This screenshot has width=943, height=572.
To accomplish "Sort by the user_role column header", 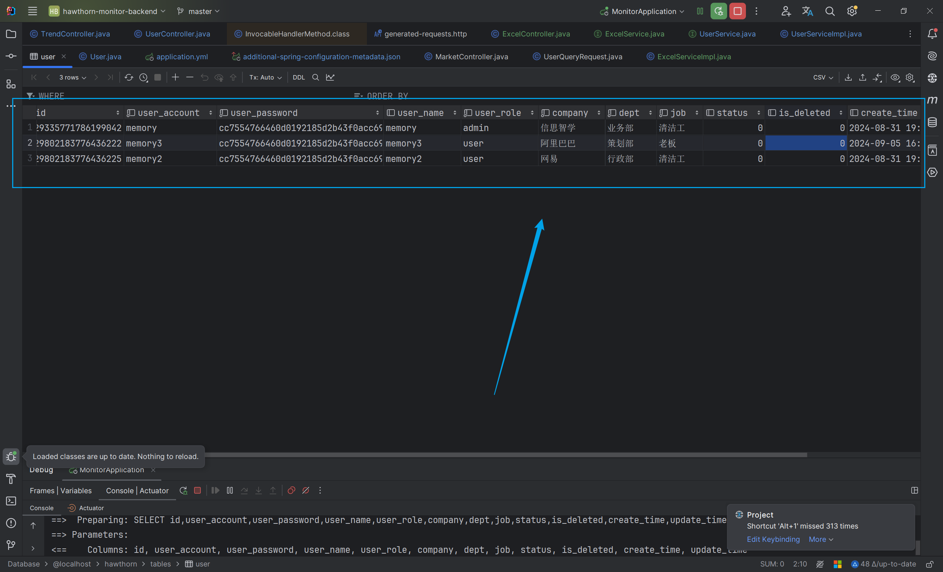I will [499, 113].
